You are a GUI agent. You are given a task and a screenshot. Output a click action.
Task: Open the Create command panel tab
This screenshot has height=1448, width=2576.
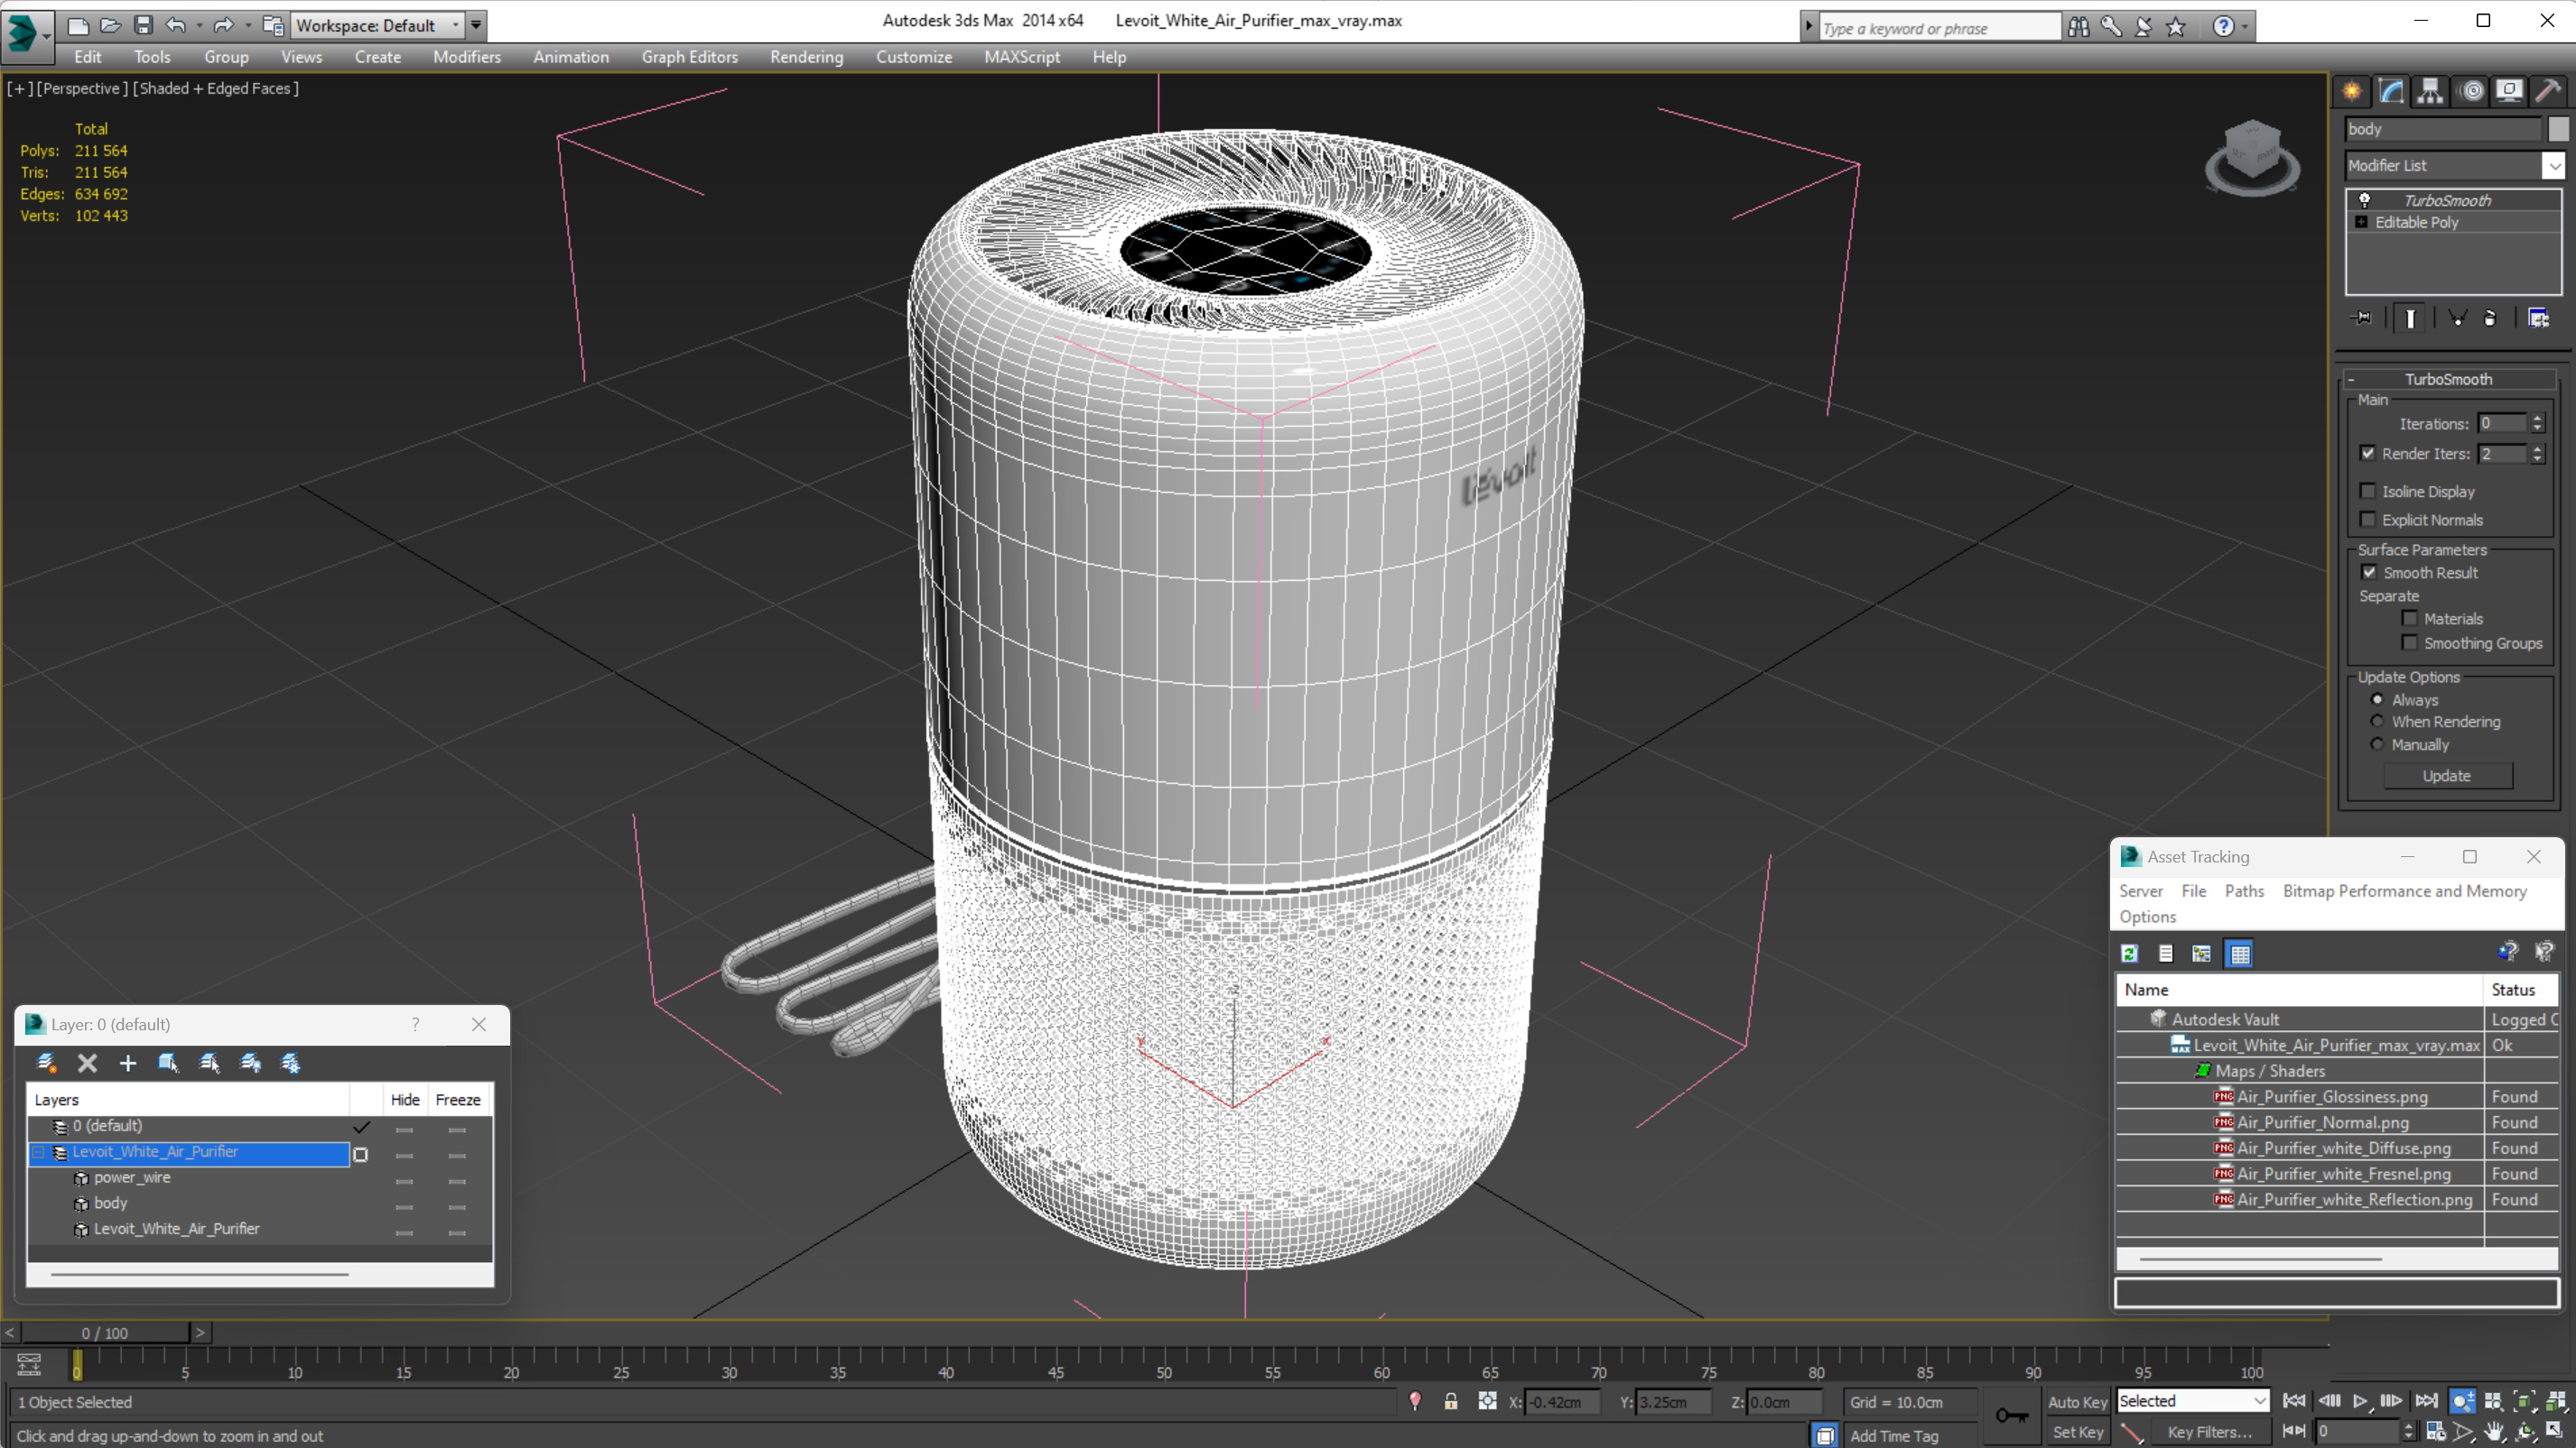[2352, 91]
